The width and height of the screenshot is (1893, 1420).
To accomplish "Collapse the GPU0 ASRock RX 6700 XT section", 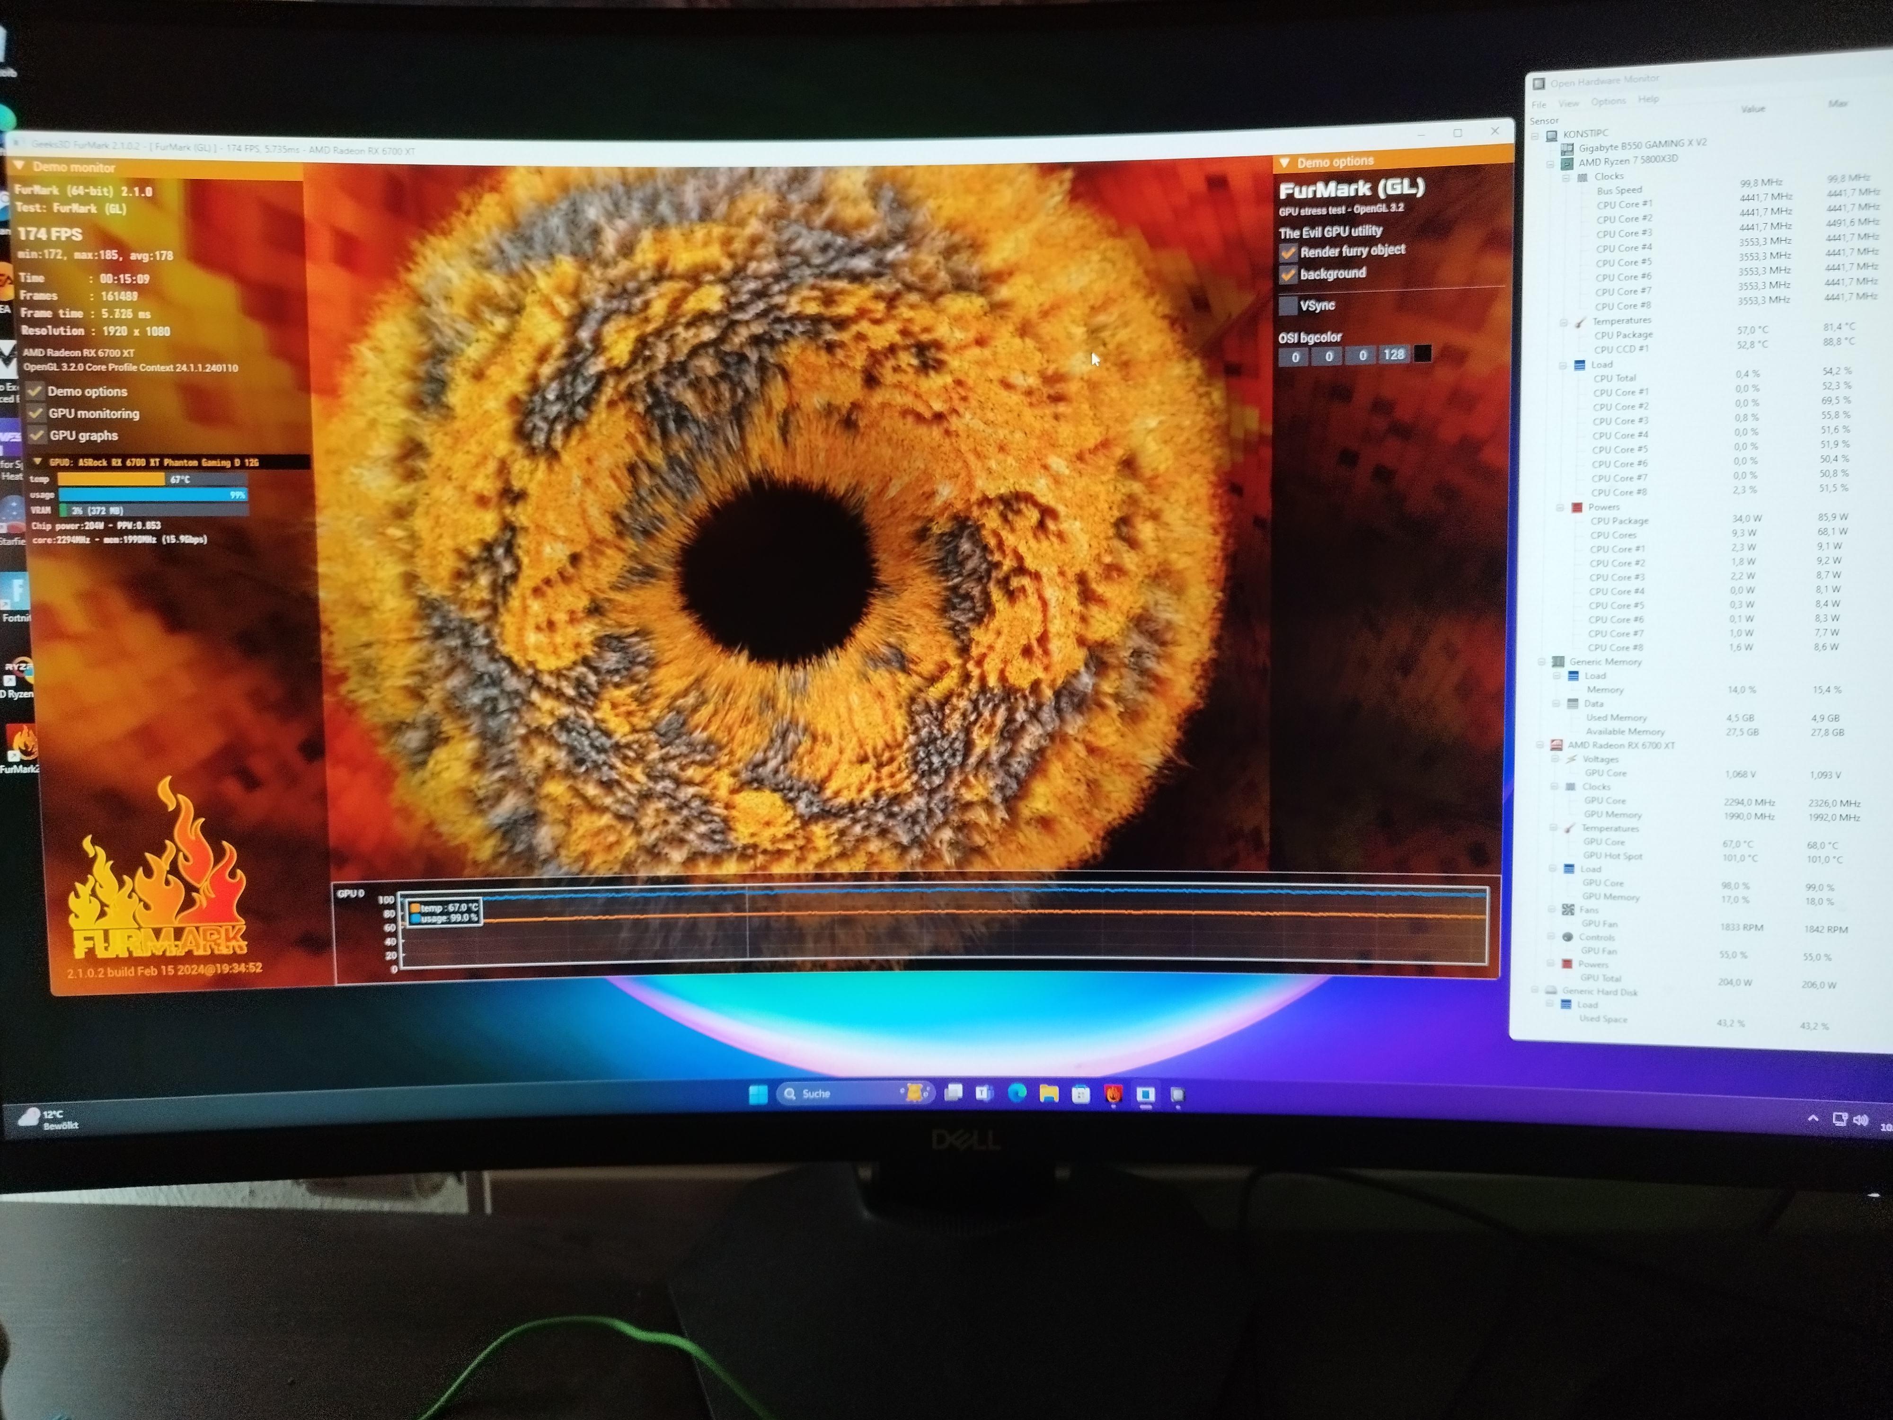I will click(37, 462).
